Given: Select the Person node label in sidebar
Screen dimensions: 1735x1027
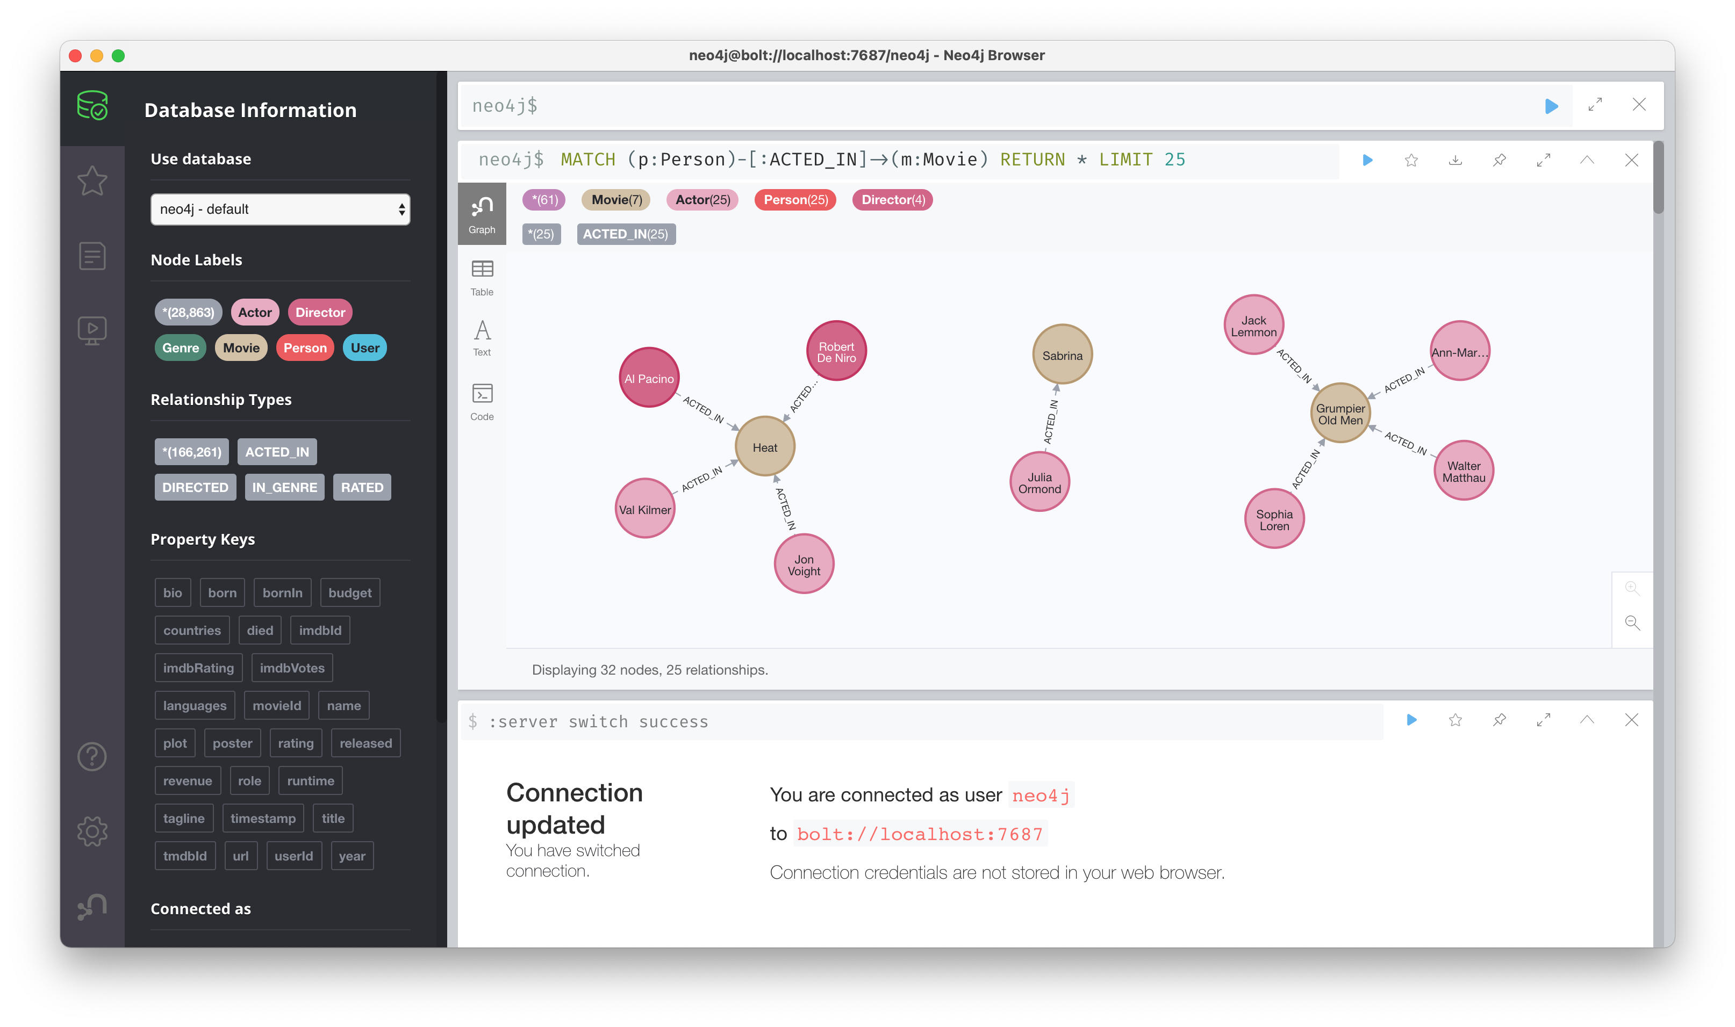Looking at the screenshot, I should click(x=305, y=348).
